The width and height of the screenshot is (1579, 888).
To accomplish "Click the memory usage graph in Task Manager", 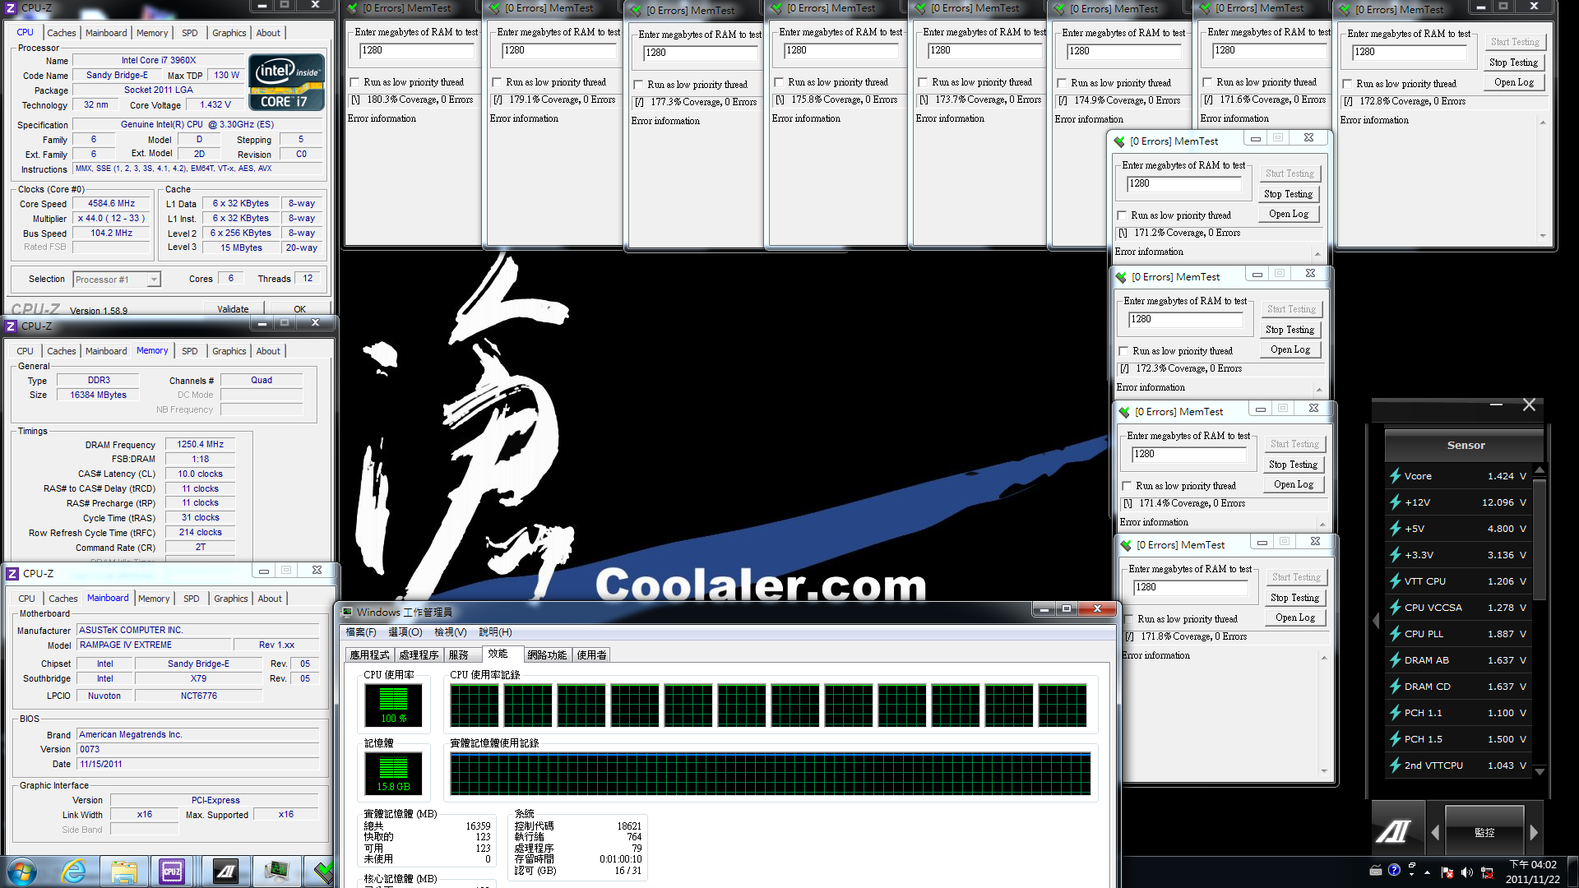I will pos(771,773).
